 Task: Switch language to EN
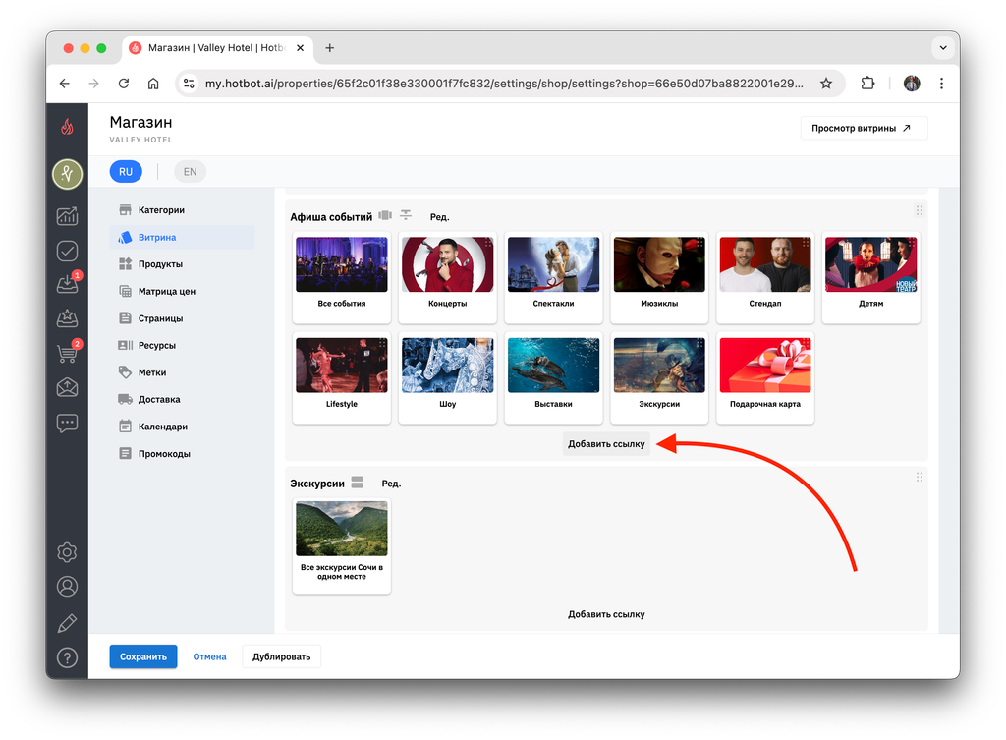click(190, 171)
